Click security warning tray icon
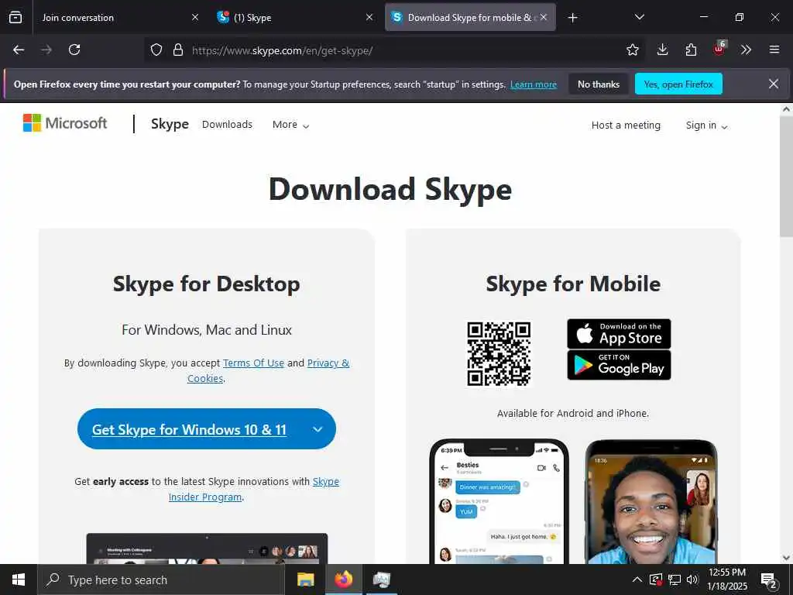This screenshot has height=595, width=793. pos(655,580)
